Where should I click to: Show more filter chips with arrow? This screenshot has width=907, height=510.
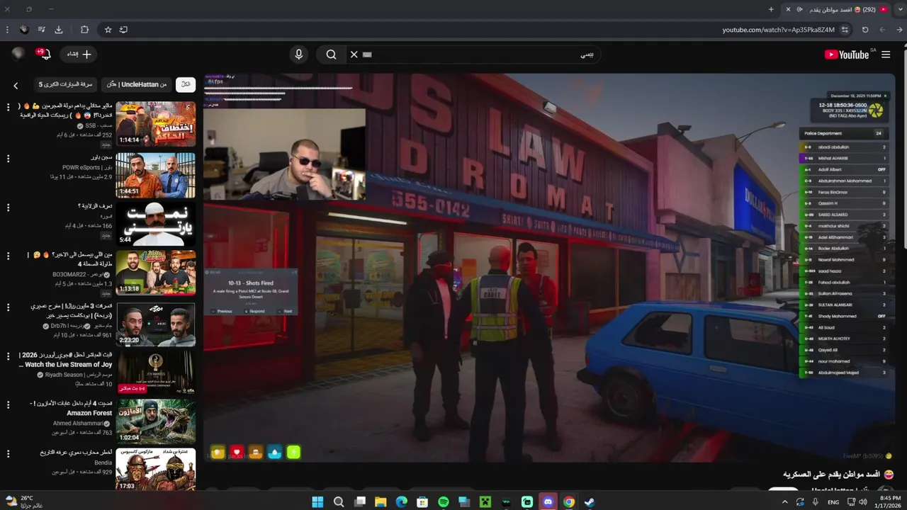[16, 86]
